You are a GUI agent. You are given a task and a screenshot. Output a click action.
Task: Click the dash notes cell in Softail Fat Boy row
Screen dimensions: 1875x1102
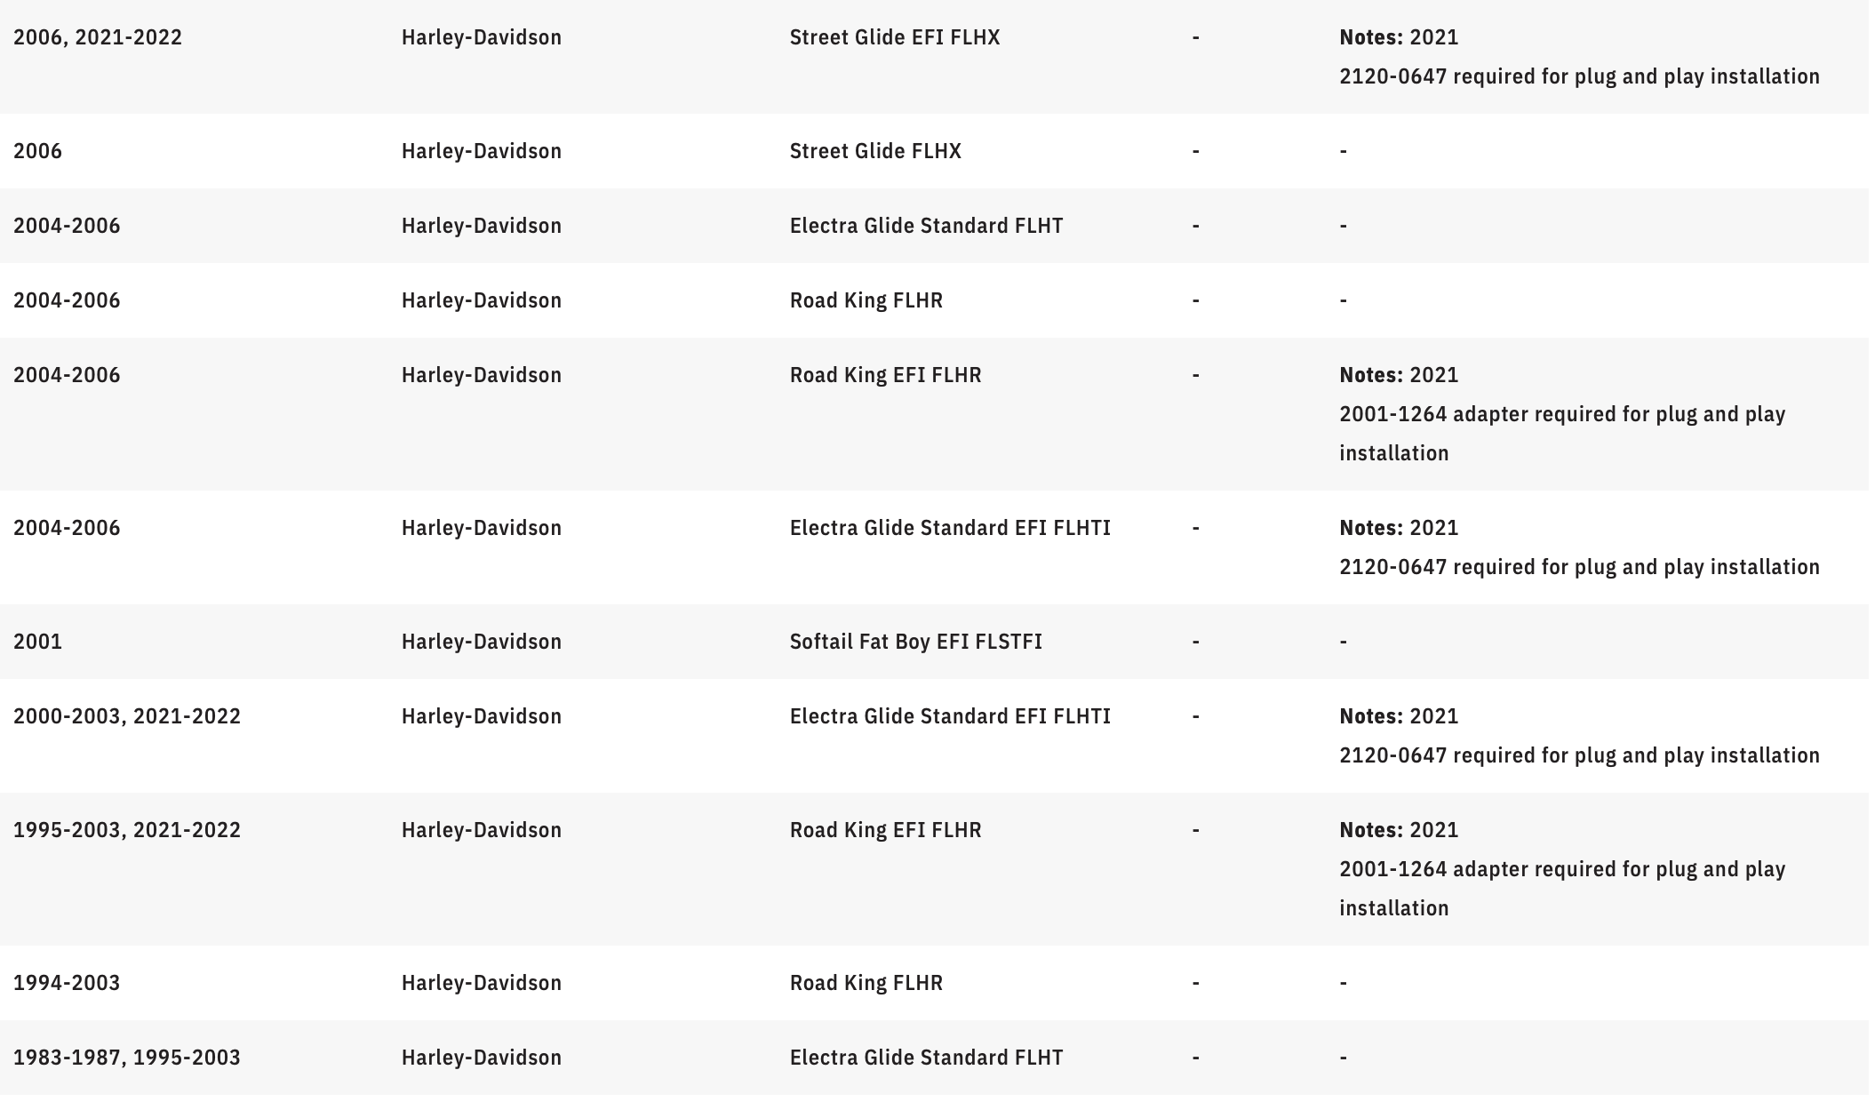pyautogui.click(x=1344, y=642)
